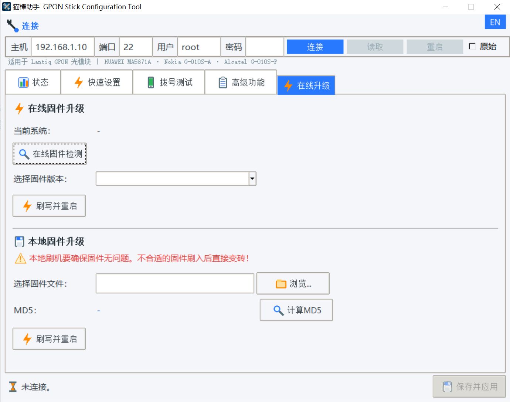510x402 pixels.
Task: Click the lightning icon beside 在线固件升级 heading
Action: pyautogui.click(x=19, y=109)
